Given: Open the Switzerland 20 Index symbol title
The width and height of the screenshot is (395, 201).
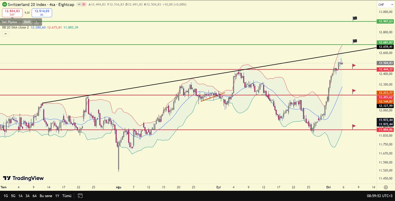Looking at the screenshot, I should click(x=41, y=5).
